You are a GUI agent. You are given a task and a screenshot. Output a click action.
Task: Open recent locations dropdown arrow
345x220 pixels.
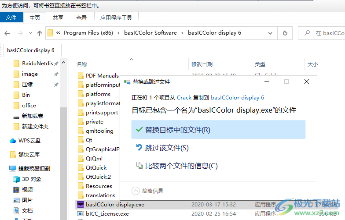(x=31, y=33)
